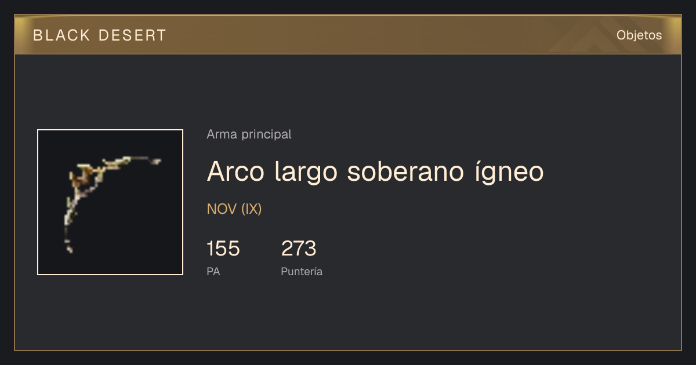Viewport: 696px width, 365px height.
Task: Open the Objetos link in the header
Action: tap(639, 35)
